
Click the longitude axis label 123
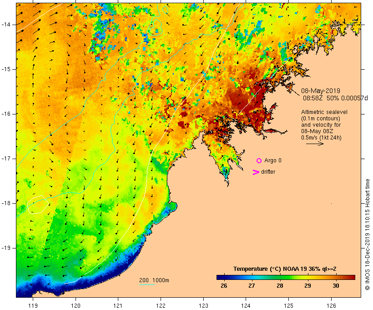[203, 305]
